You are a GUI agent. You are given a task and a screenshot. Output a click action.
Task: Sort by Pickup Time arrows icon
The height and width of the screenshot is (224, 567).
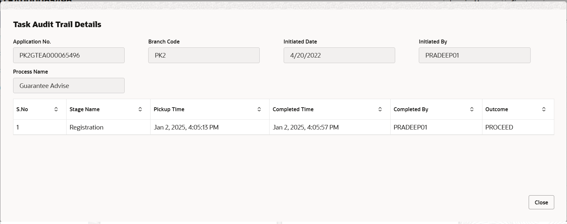pos(259,109)
